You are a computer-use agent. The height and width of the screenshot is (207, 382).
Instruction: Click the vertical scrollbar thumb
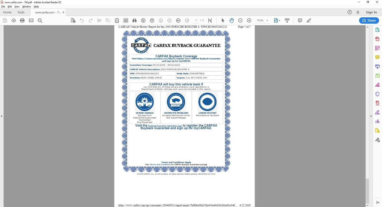click(367, 191)
